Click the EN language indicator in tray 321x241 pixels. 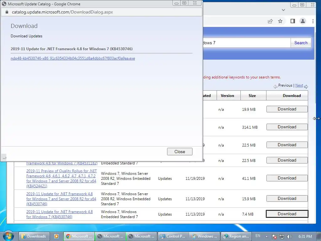[x=258, y=236]
